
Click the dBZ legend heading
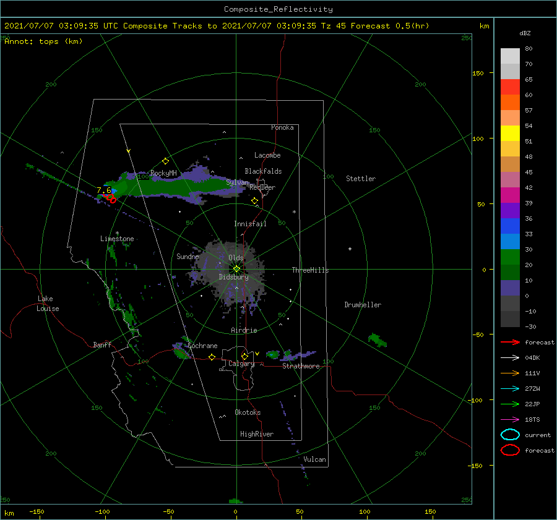click(x=525, y=33)
